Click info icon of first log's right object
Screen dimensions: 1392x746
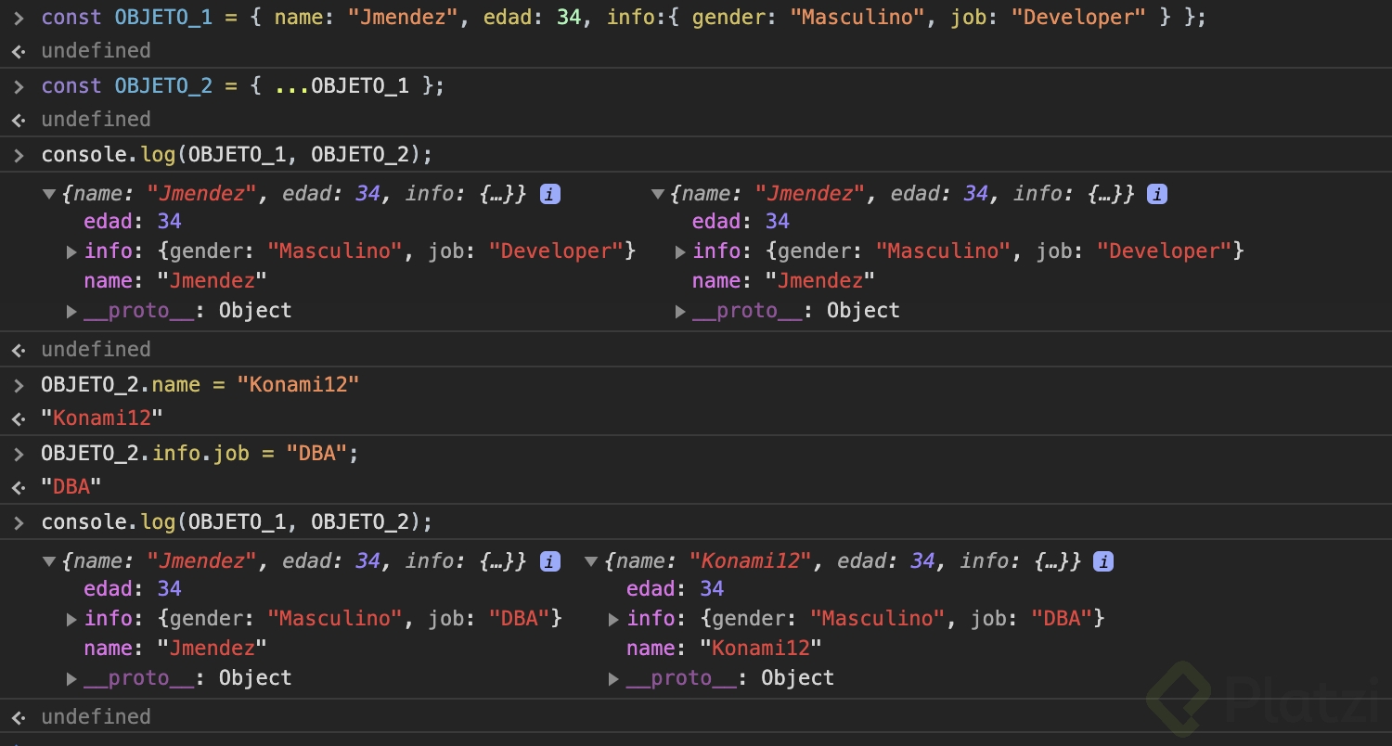click(1156, 194)
